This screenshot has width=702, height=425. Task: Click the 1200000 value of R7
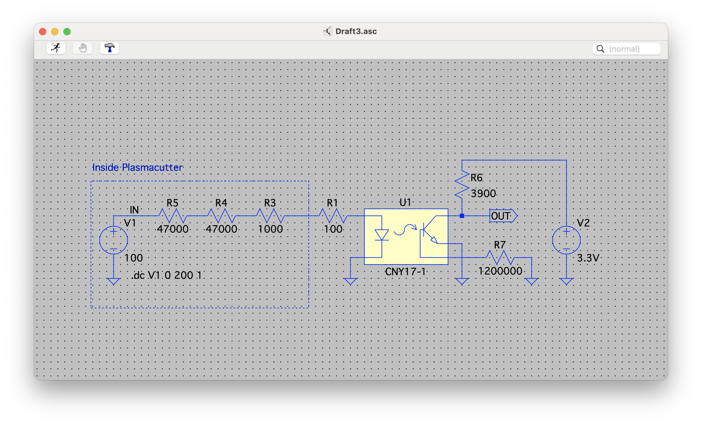click(500, 271)
